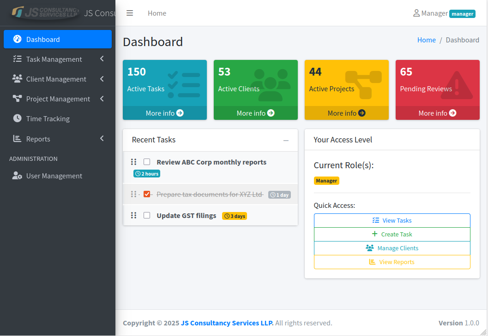The image size is (488, 336).
Task: Click the User Management icon under Administration
Action: 17,176
